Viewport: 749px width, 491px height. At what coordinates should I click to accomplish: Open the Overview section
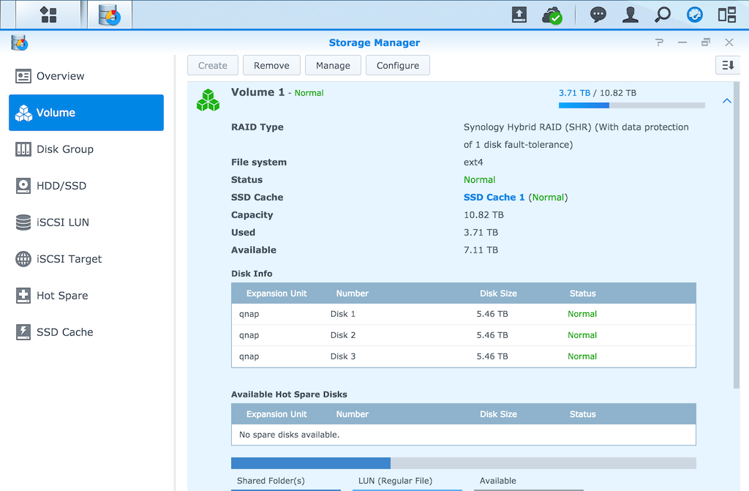[86, 76]
